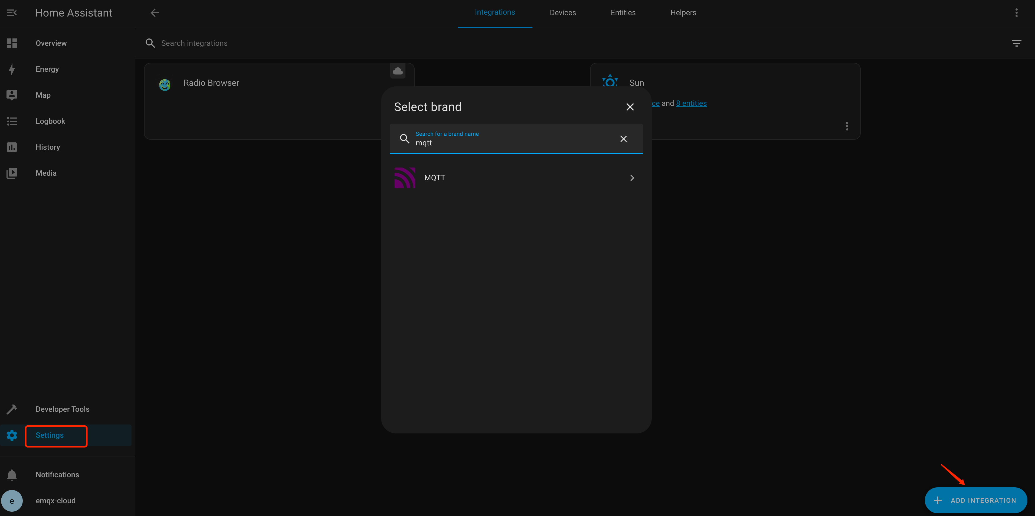Viewport: 1035px width, 516px height.
Task: Switch to the Devices tab
Action: (x=562, y=12)
